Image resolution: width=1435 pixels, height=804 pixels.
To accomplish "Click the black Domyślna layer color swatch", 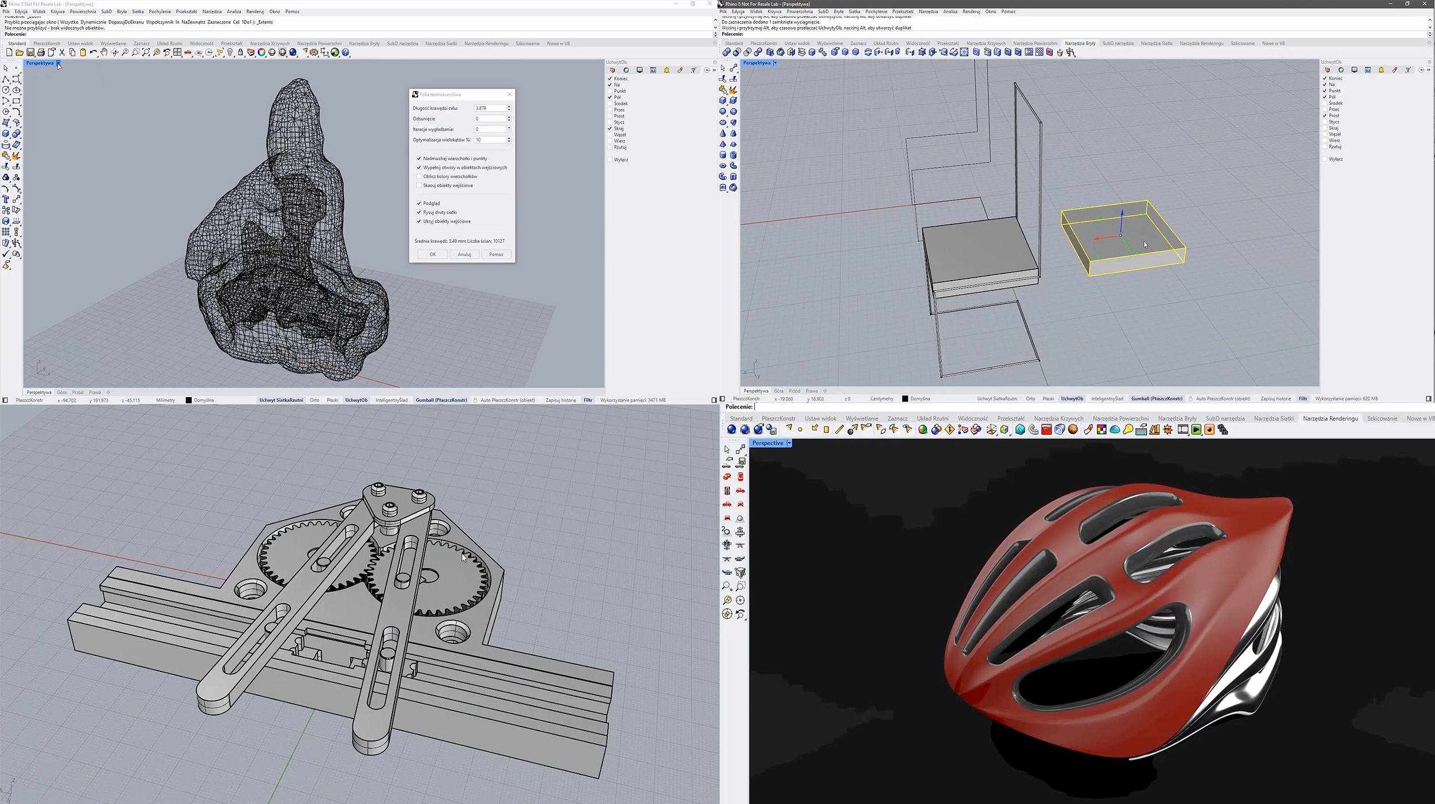I will 189,400.
